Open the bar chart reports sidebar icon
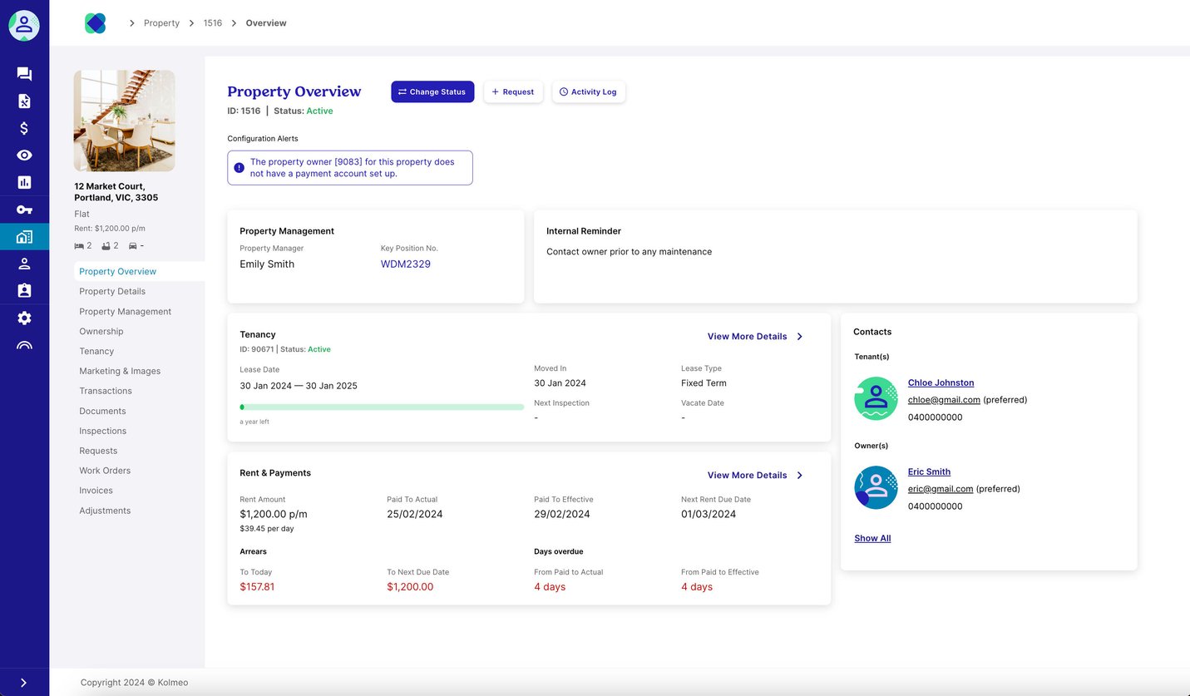 pyautogui.click(x=24, y=182)
